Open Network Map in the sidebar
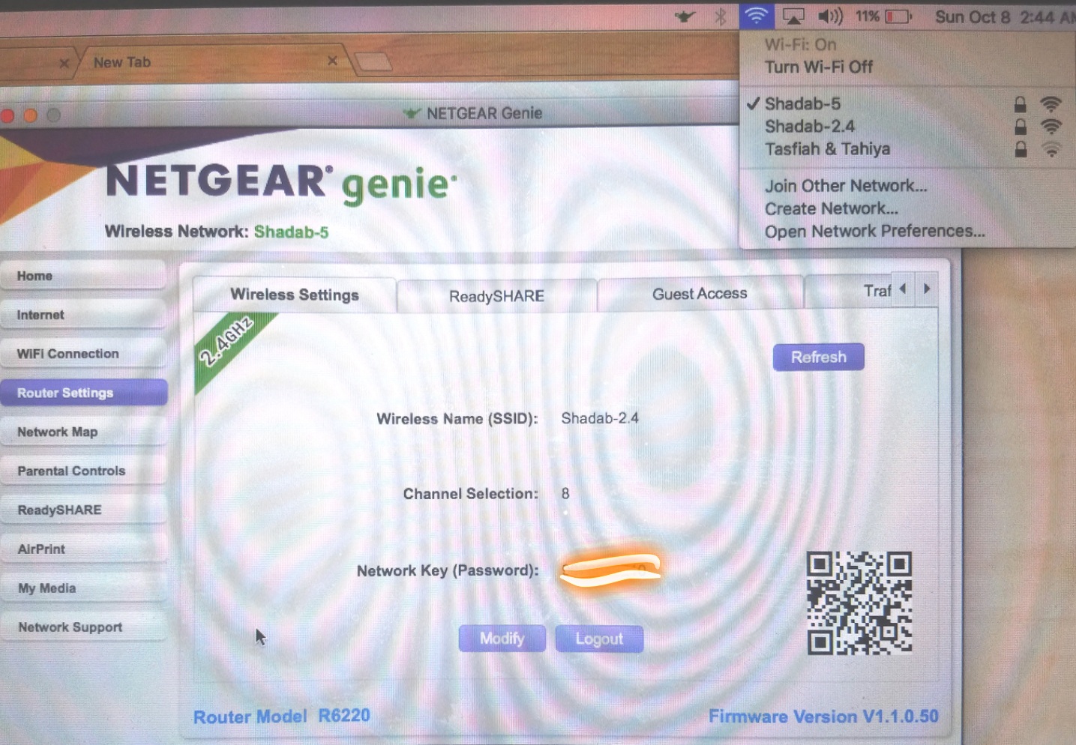 point(83,432)
